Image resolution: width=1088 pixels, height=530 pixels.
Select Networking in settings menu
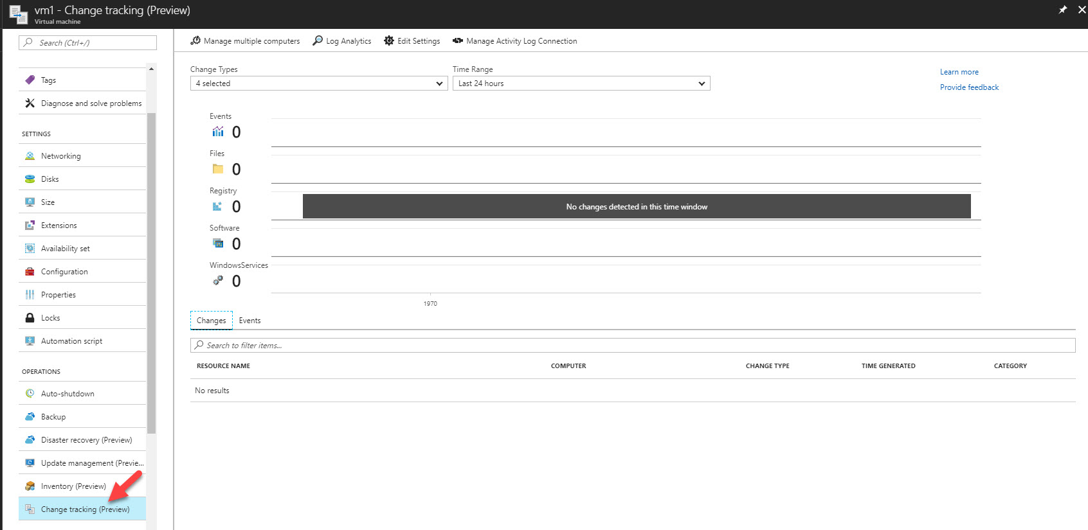pos(82,155)
